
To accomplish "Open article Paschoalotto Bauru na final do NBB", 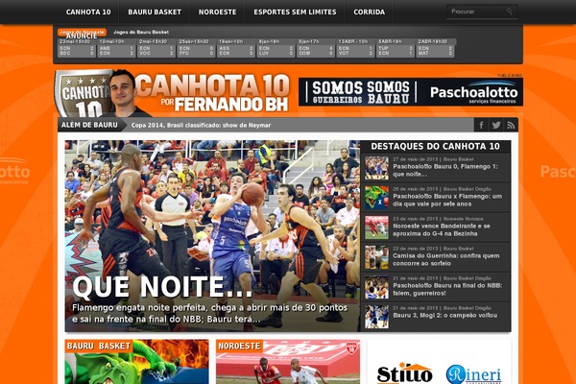I will (447, 289).
